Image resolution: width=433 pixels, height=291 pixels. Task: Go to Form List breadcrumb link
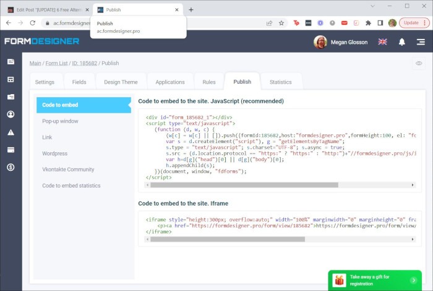tap(56, 63)
